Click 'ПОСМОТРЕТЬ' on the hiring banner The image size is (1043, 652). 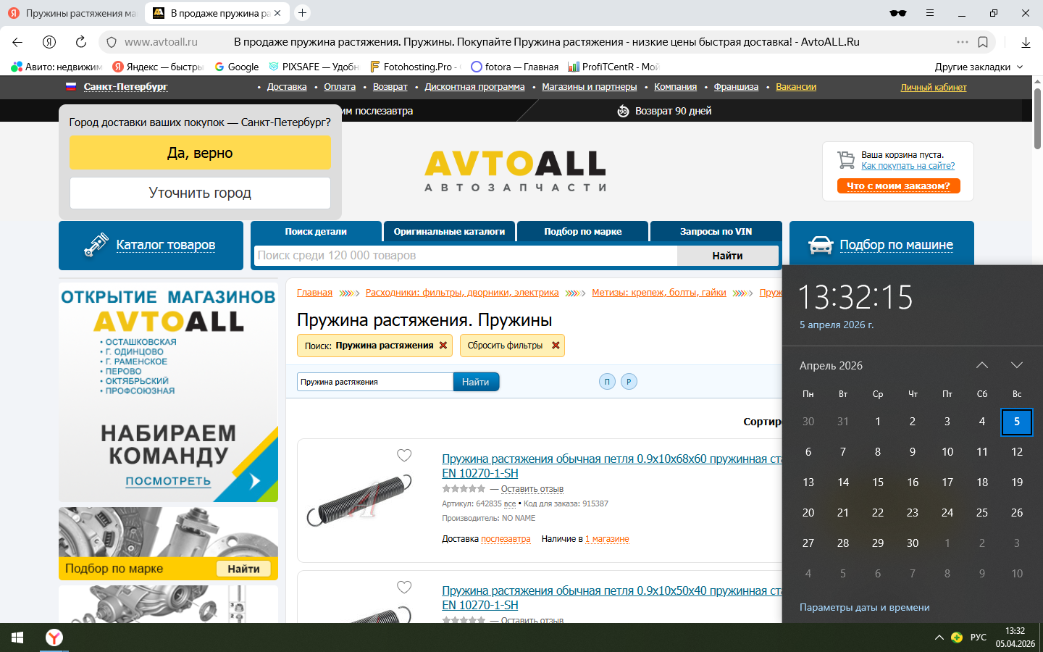click(x=168, y=481)
